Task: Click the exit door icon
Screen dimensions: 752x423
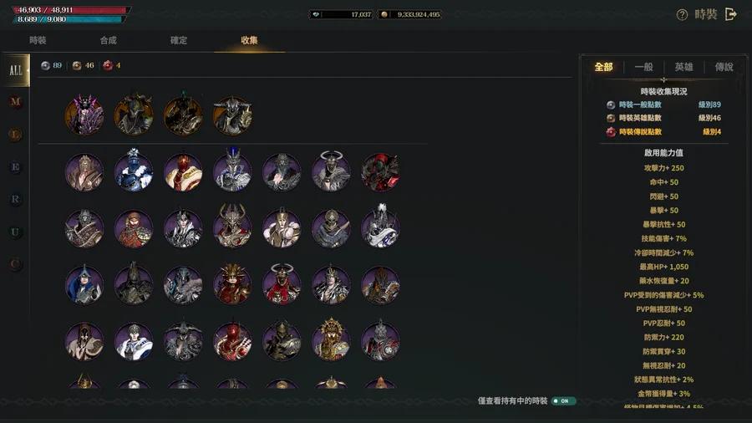Action: tap(730, 14)
